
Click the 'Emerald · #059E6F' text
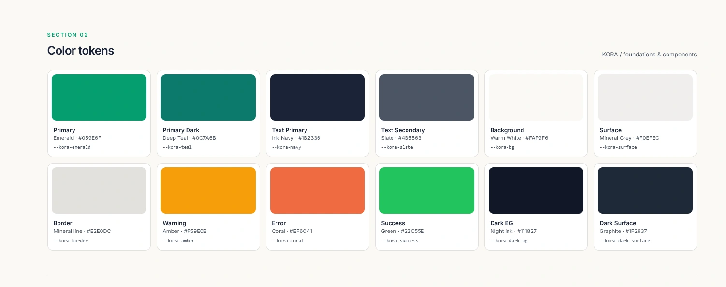tap(77, 138)
